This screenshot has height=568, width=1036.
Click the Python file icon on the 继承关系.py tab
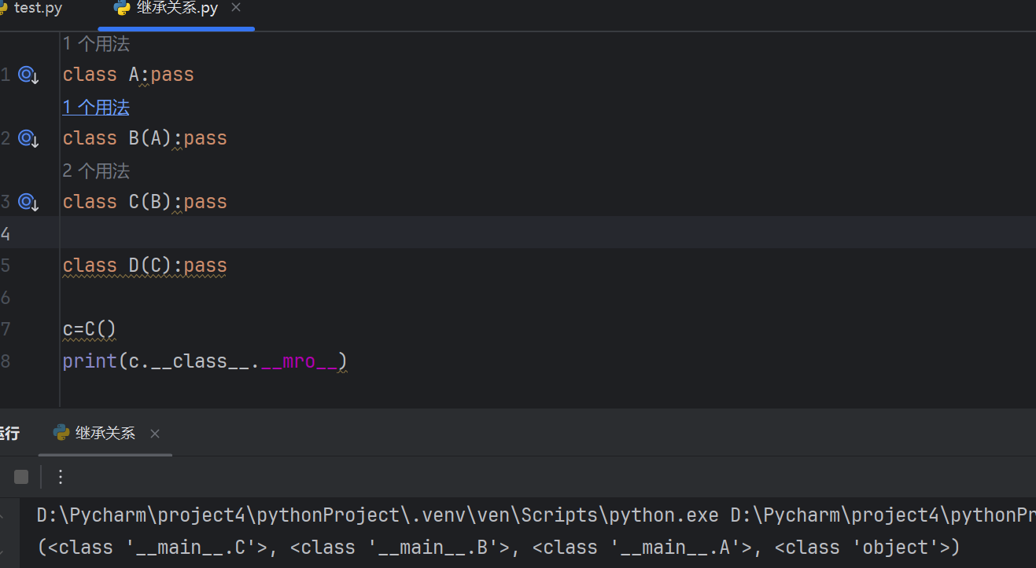tap(122, 9)
